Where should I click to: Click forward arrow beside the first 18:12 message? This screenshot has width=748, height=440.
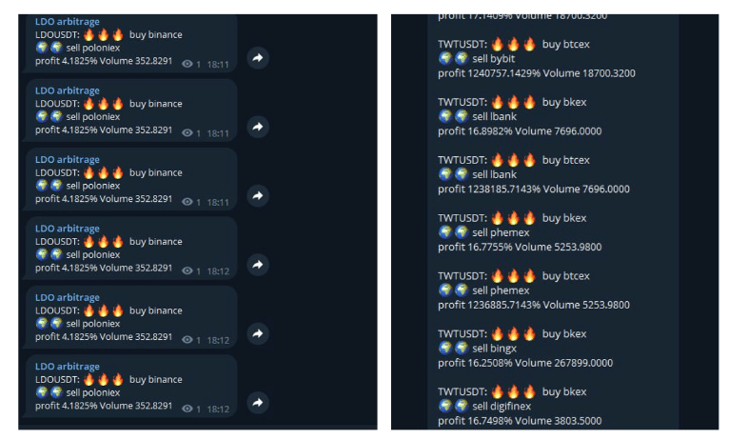[x=258, y=265]
